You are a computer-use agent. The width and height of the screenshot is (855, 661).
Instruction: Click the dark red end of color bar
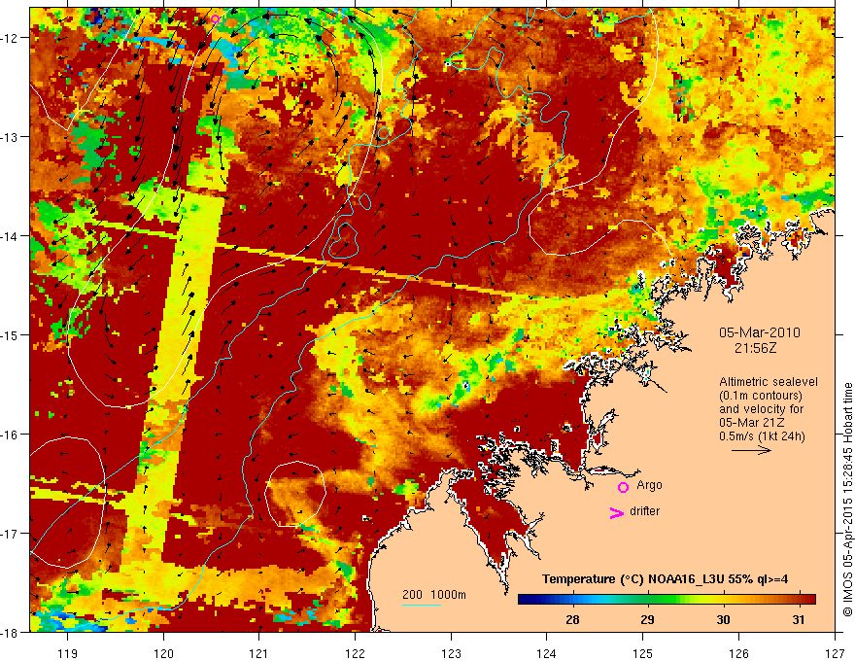pyautogui.click(x=807, y=599)
